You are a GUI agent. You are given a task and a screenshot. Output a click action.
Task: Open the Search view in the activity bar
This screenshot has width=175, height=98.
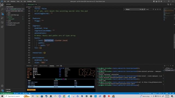(x=2, y=9)
